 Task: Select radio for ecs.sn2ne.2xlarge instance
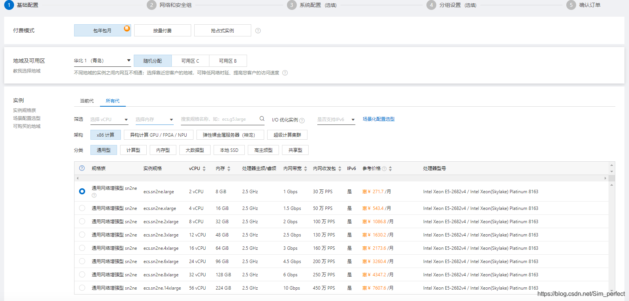click(82, 221)
